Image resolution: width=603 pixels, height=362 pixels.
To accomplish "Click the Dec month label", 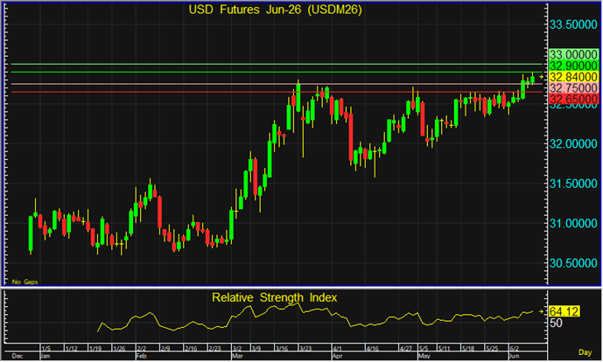I will (18, 356).
